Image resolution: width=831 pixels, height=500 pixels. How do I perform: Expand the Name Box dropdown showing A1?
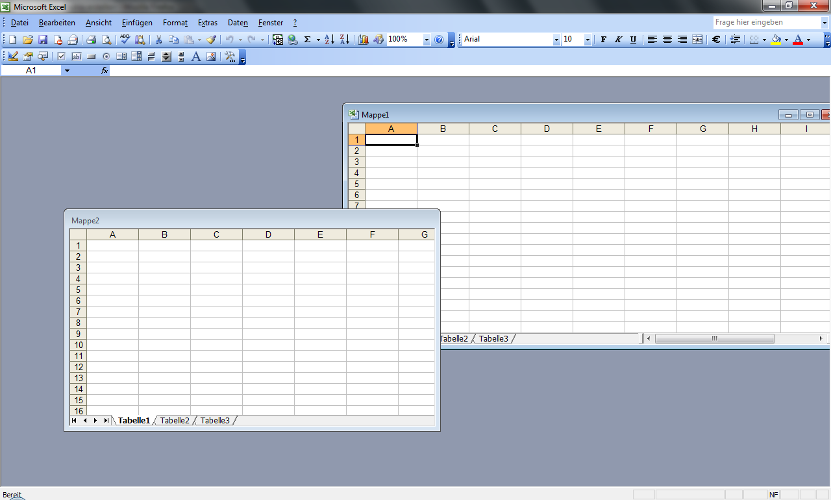coord(67,70)
